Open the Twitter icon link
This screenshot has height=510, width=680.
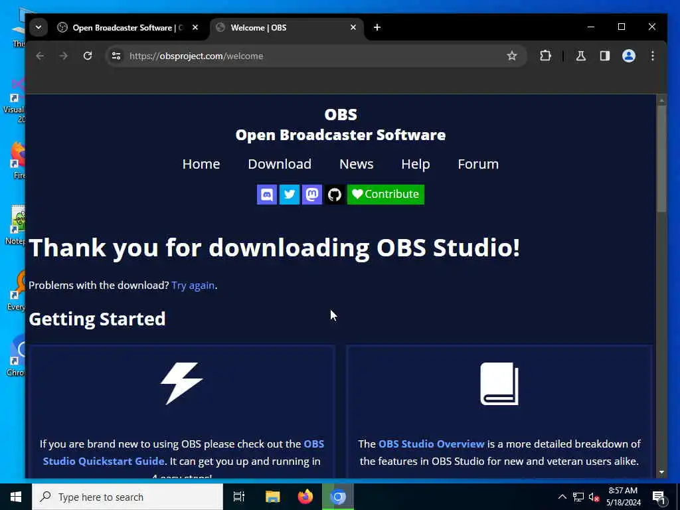[290, 195]
